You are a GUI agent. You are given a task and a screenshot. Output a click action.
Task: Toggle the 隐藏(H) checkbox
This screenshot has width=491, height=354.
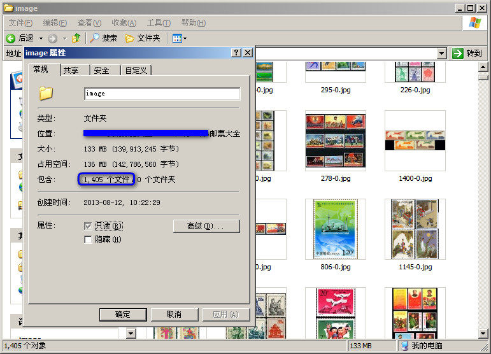tap(88, 239)
